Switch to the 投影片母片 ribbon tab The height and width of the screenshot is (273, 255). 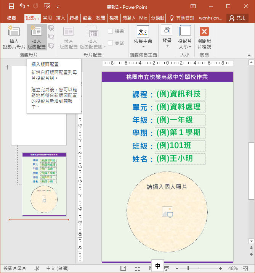tap(32, 18)
